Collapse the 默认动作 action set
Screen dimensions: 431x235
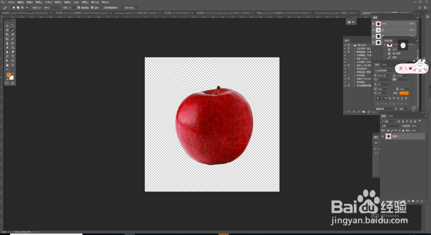(x=352, y=45)
